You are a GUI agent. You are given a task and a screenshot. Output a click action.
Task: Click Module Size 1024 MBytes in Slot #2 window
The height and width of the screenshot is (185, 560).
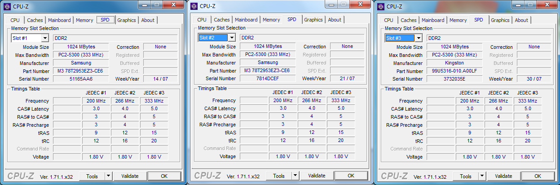click(x=268, y=46)
